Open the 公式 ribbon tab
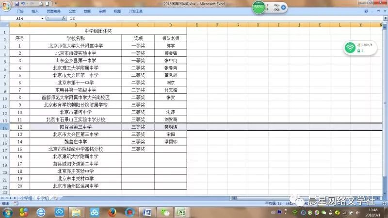The width and height of the screenshot is (388, 218). (x=72, y=11)
